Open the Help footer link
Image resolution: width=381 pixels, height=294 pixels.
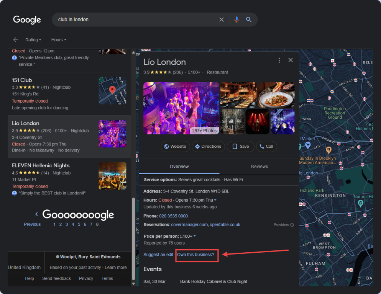(x=30, y=278)
